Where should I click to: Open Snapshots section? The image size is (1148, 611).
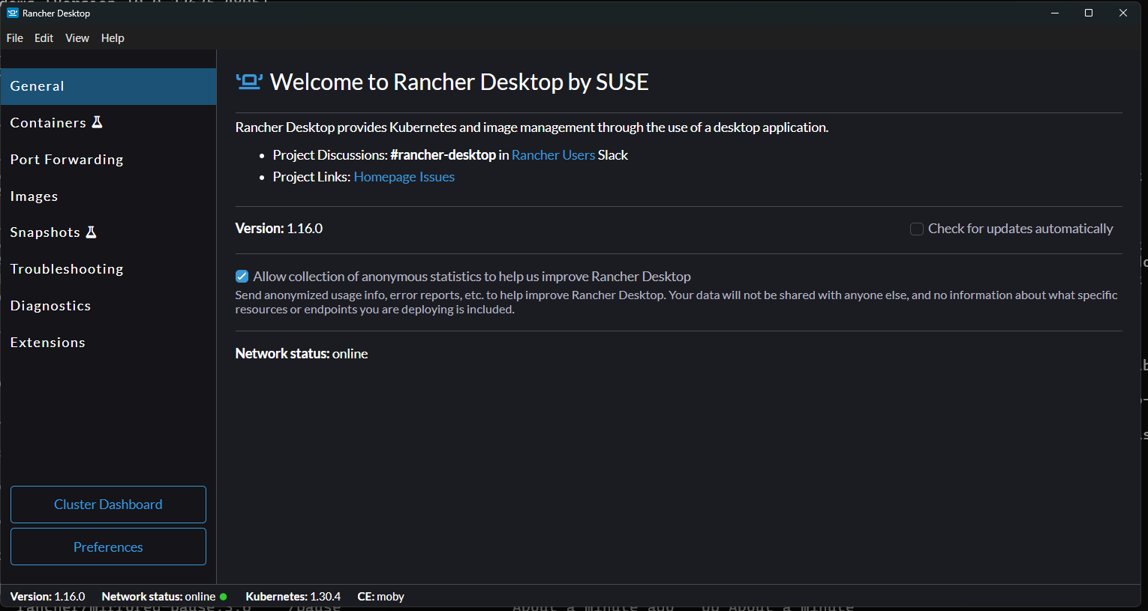pos(108,232)
